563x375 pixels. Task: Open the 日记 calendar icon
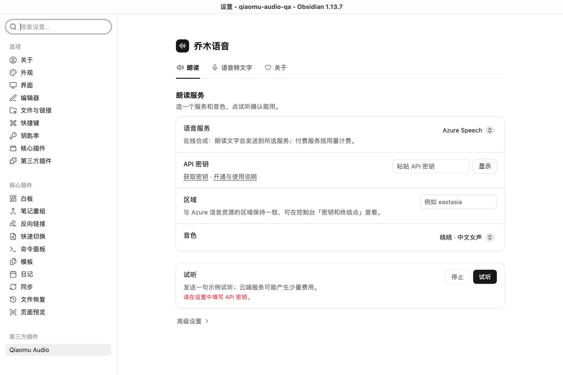tap(13, 274)
